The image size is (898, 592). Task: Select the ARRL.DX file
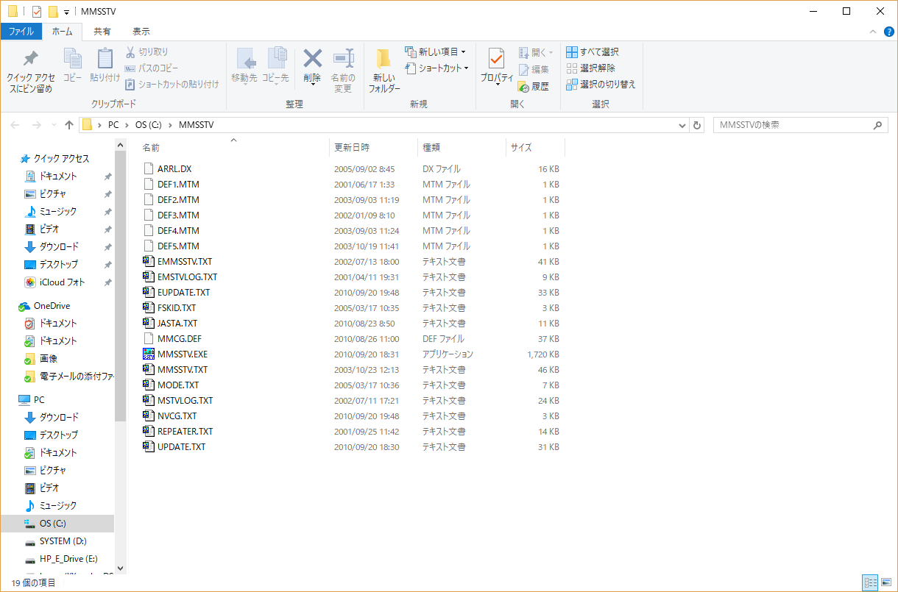(x=174, y=168)
